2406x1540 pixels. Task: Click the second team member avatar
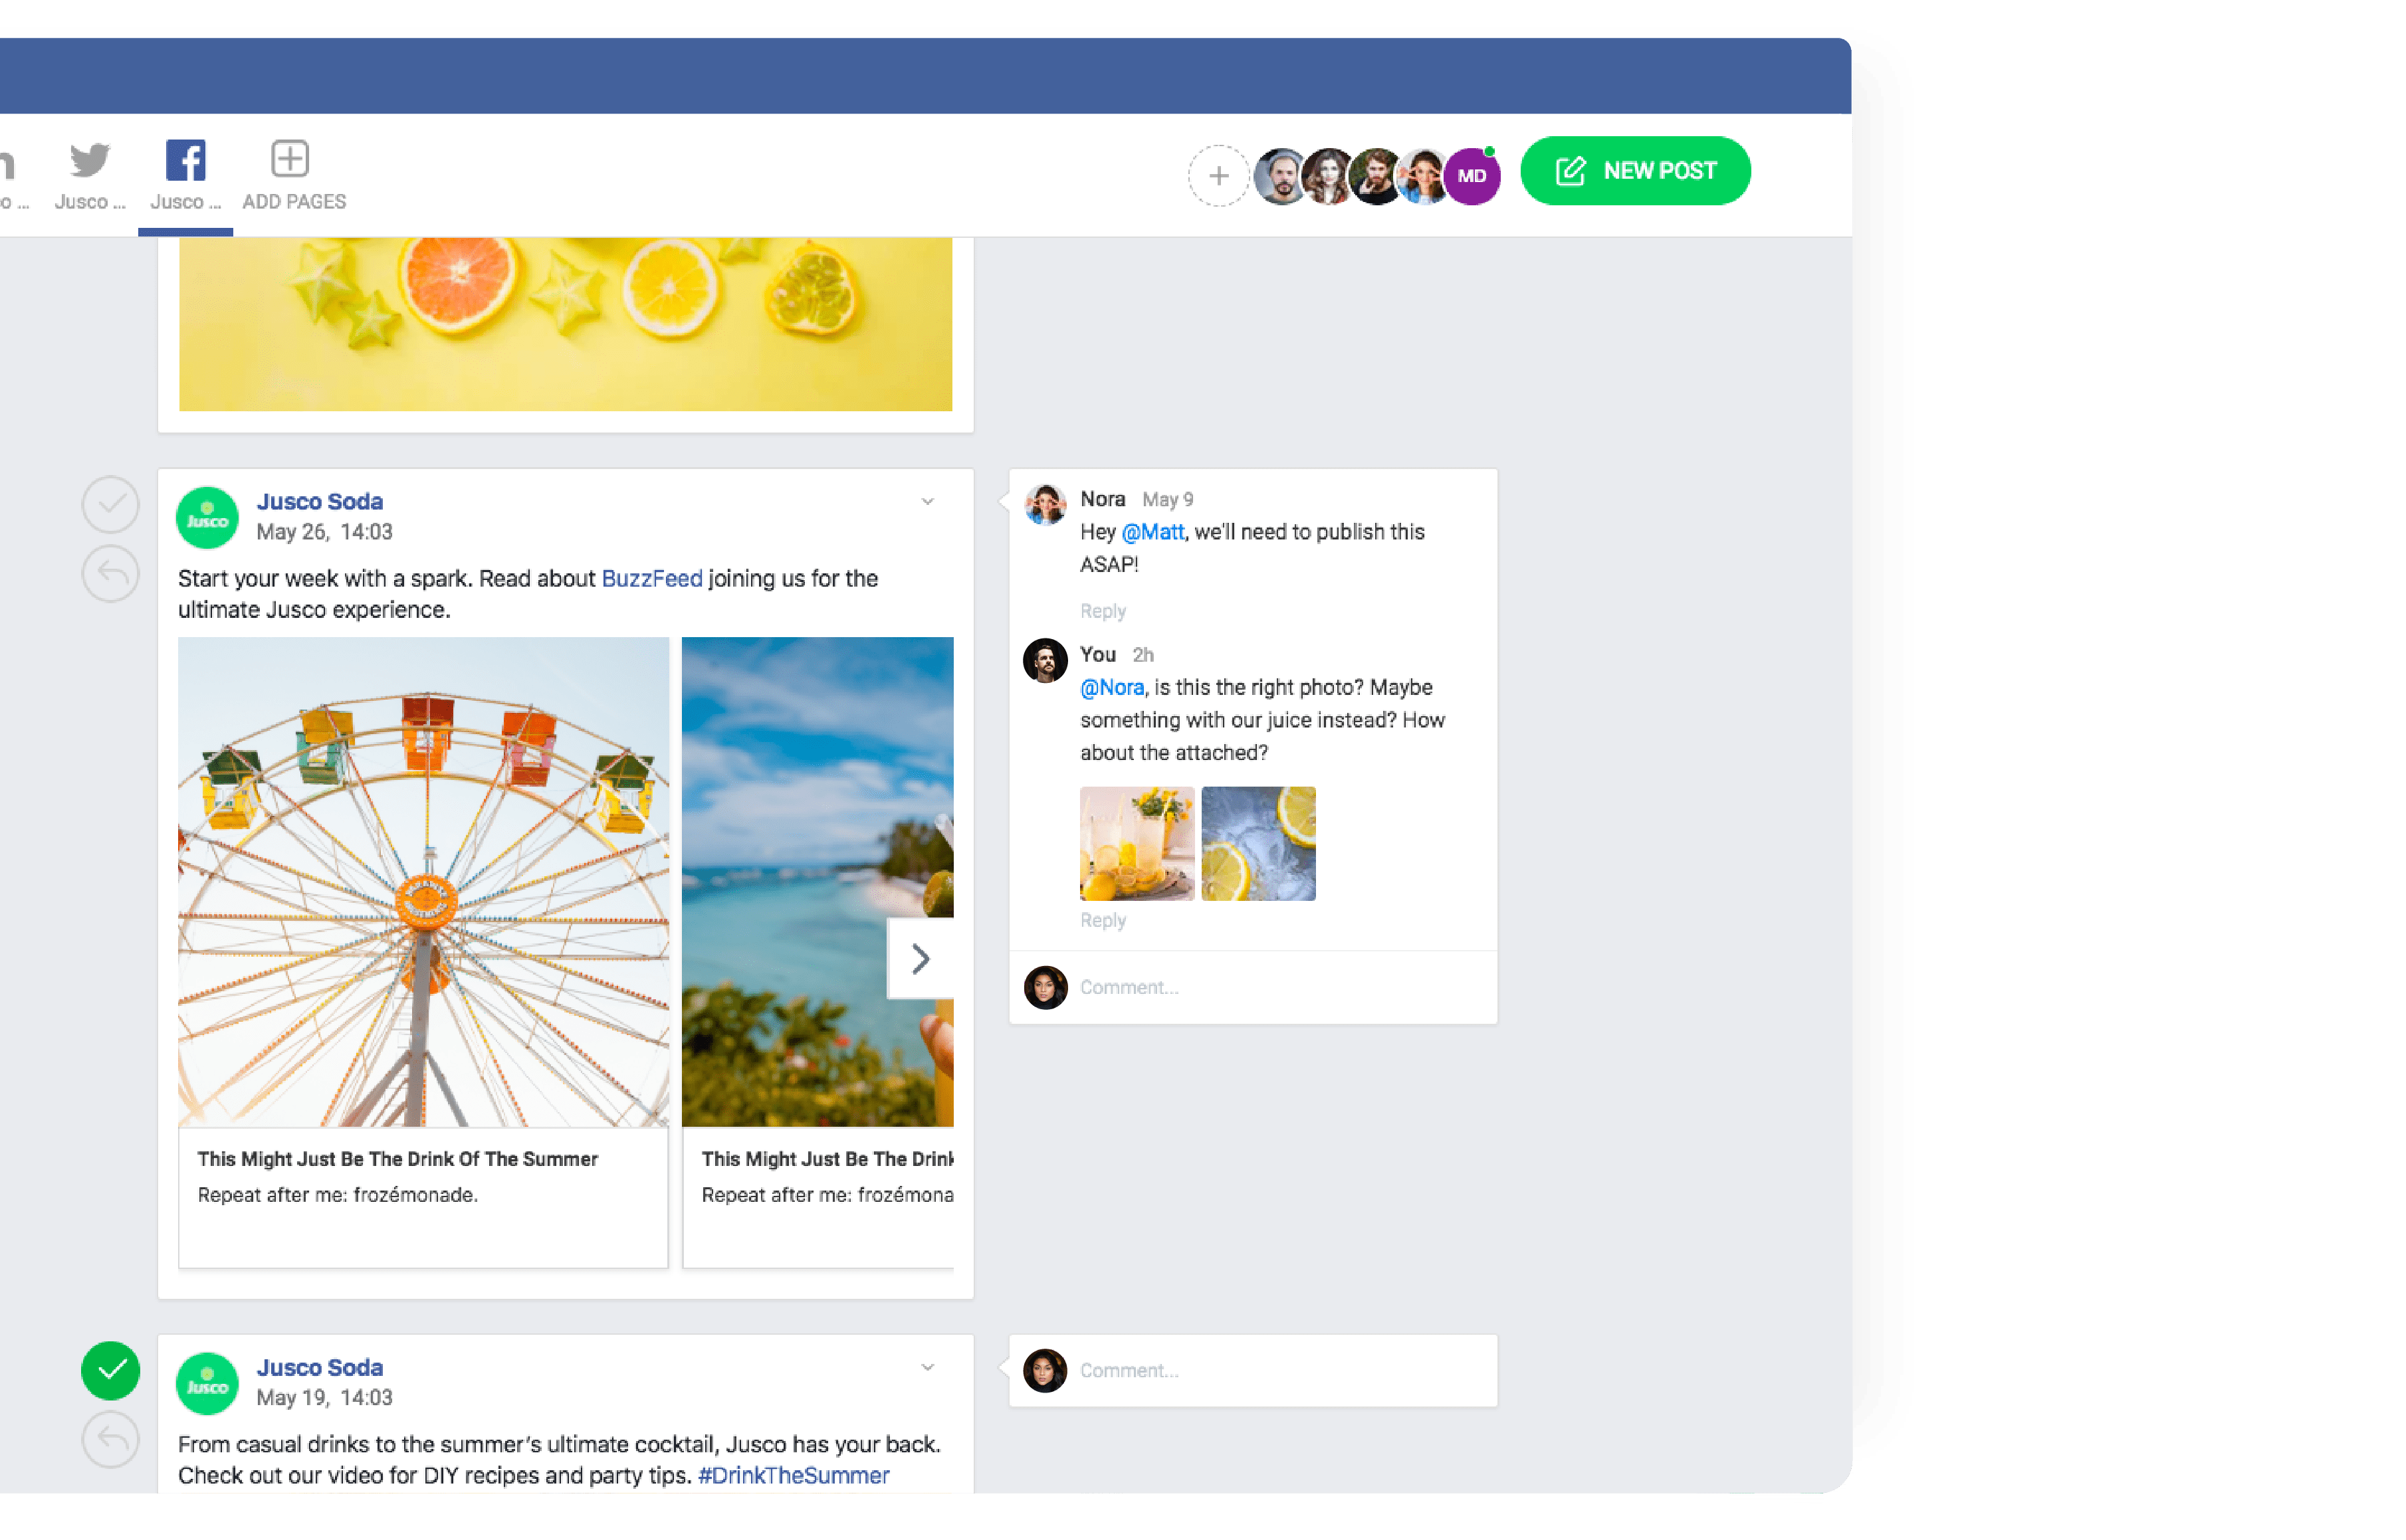coord(1329,176)
